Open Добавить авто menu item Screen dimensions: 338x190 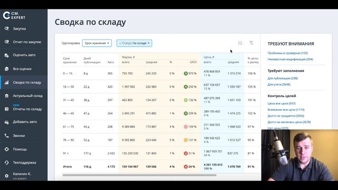click(x=25, y=122)
